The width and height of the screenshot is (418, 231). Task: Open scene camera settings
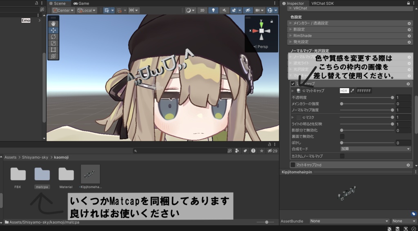(257, 10)
